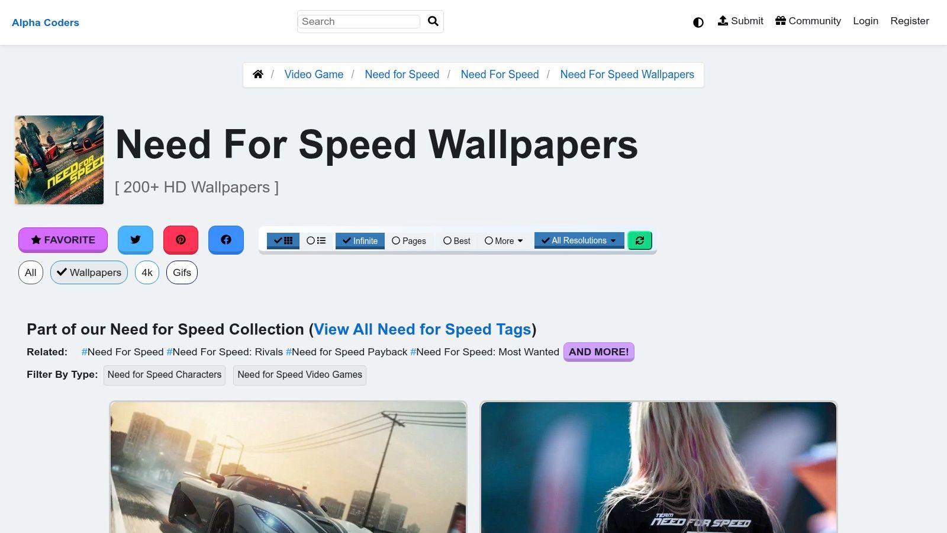
Task: Select the Pages radio option
Action: click(x=409, y=240)
